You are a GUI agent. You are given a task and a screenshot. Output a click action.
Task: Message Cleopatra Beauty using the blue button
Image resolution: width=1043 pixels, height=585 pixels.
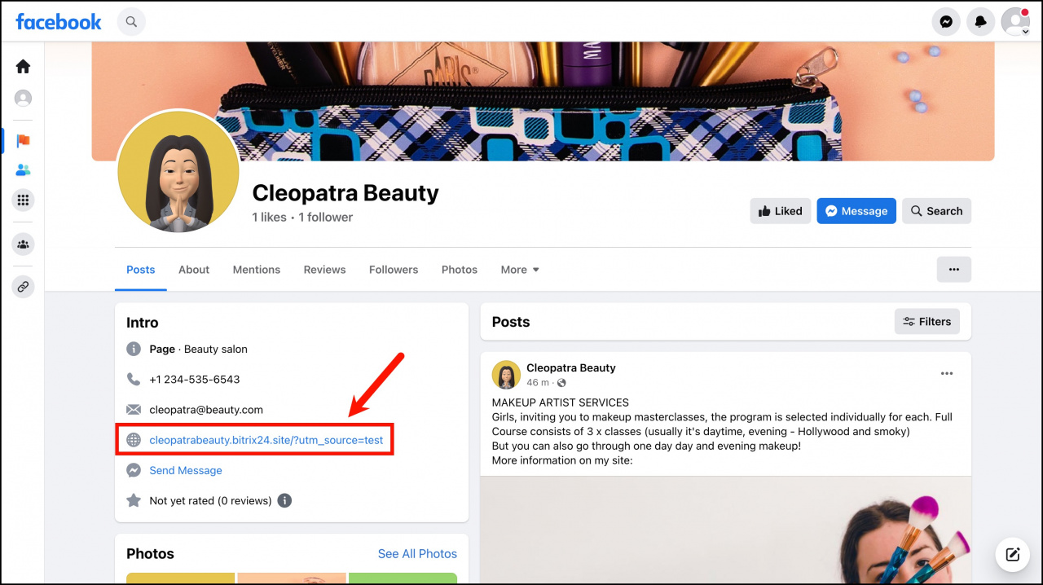[x=856, y=211]
